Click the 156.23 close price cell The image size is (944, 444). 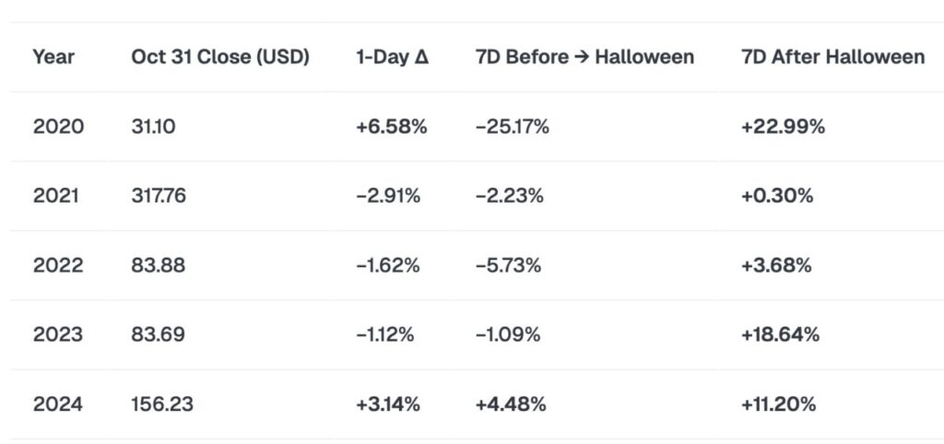[x=162, y=403]
